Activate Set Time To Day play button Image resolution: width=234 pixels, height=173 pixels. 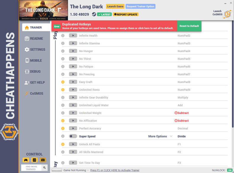pos(73,163)
